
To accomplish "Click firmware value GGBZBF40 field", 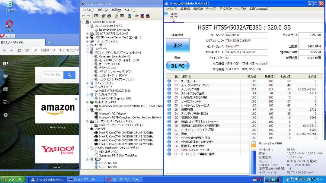I will tap(246, 35).
